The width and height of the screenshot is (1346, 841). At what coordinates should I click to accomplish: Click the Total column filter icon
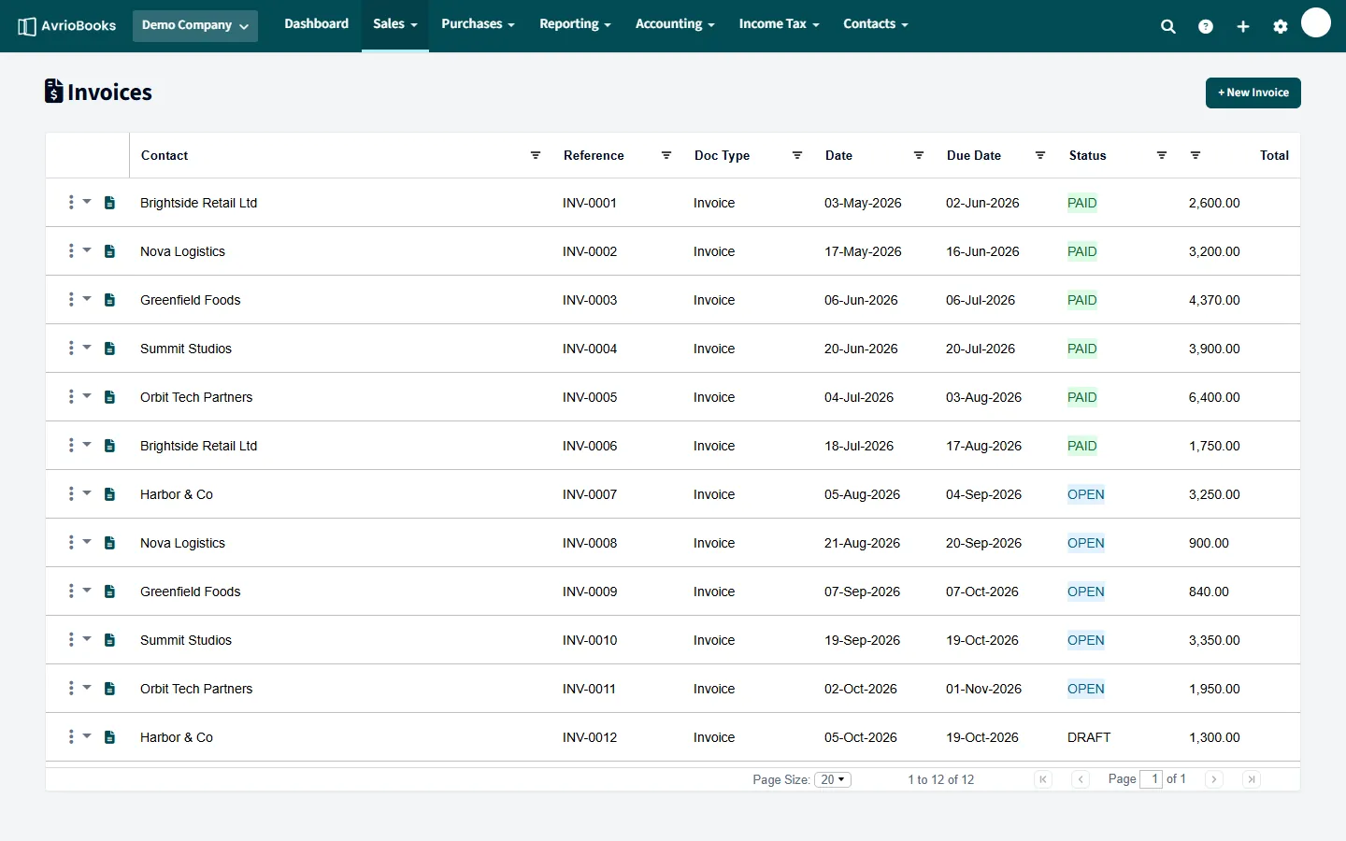1196,155
